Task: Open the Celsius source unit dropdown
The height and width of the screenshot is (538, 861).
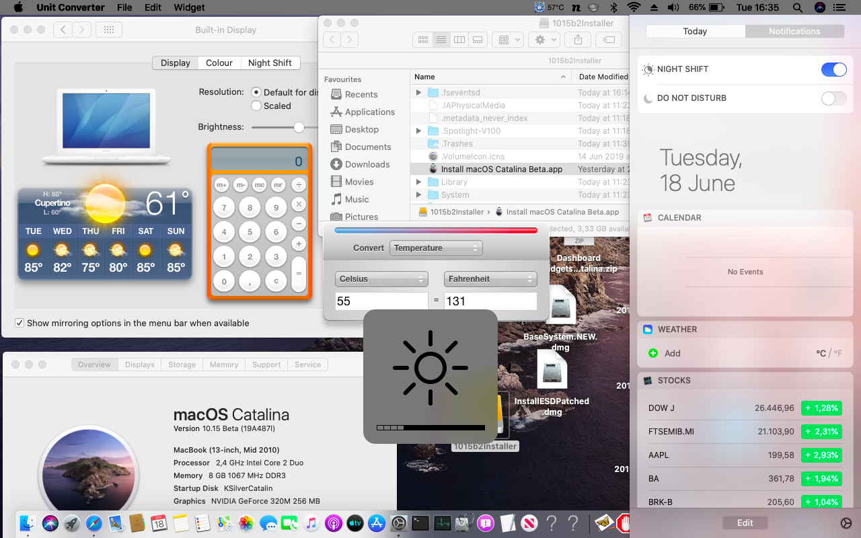Action: (381, 278)
